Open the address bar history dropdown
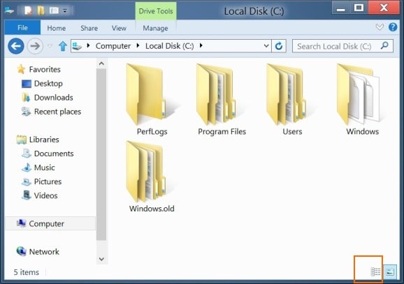 (266, 46)
